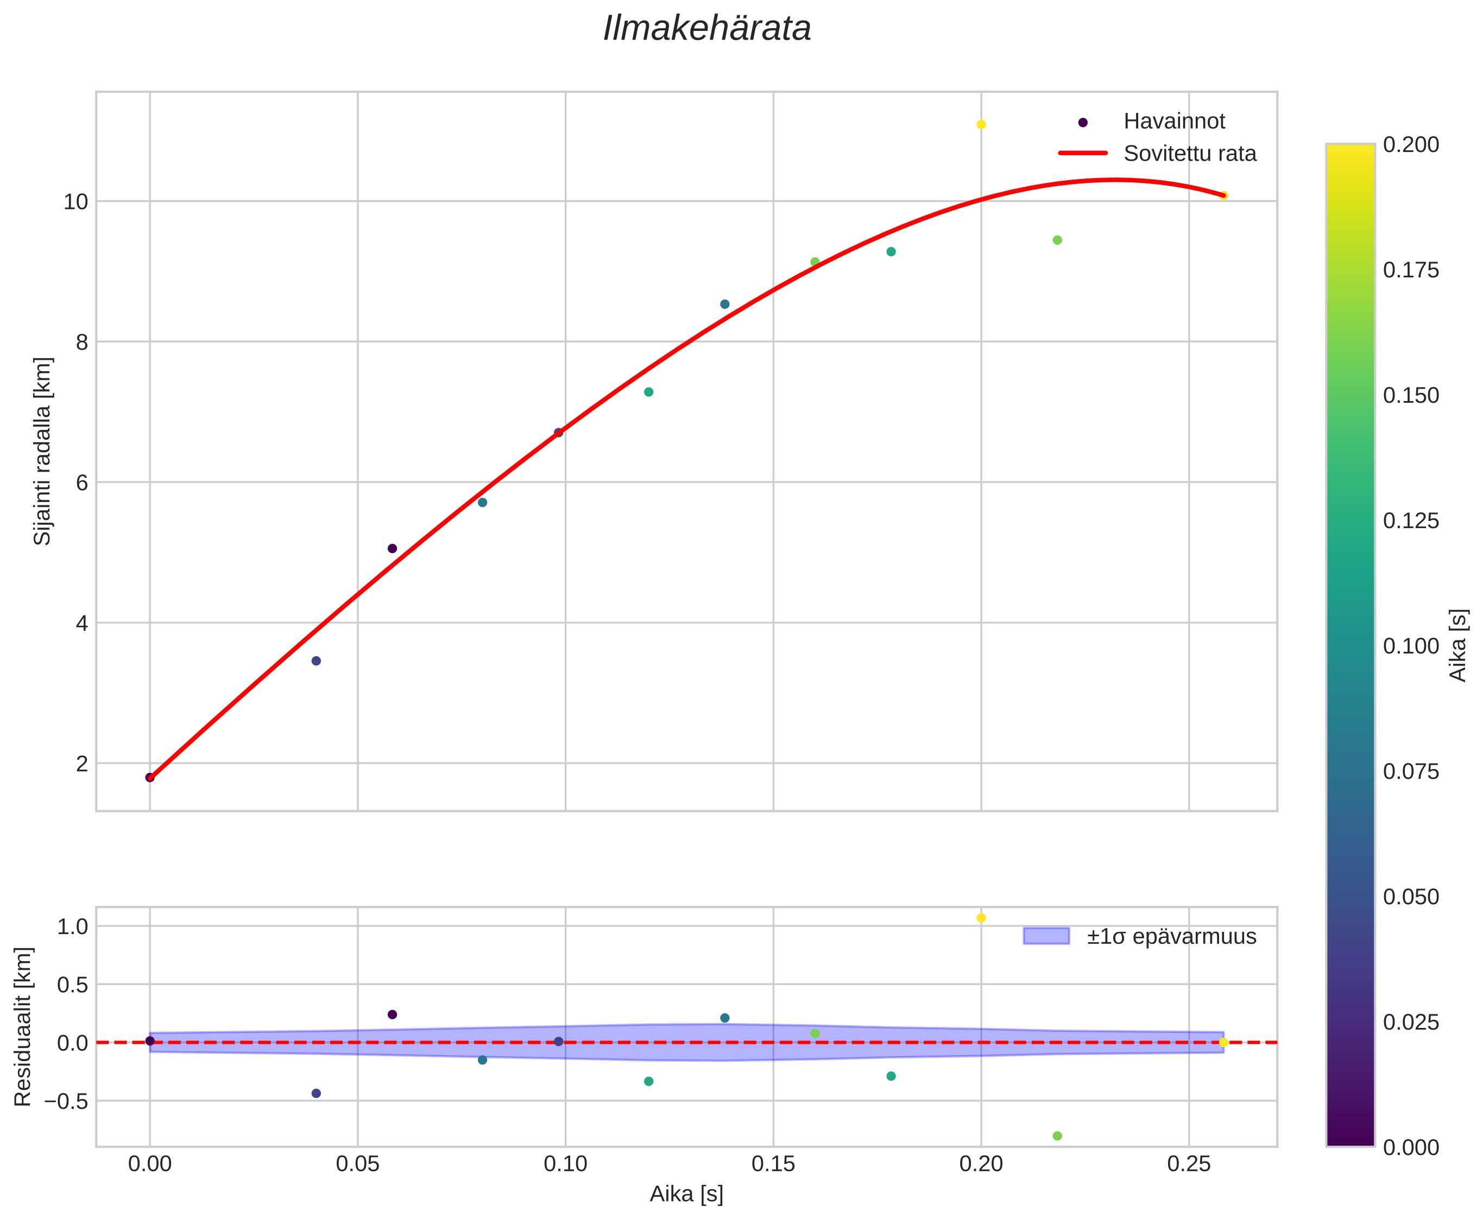This screenshot has height=1219, width=1483.
Task: Click the highest yellow outlier data point
Action: pyautogui.click(x=981, y=124)
